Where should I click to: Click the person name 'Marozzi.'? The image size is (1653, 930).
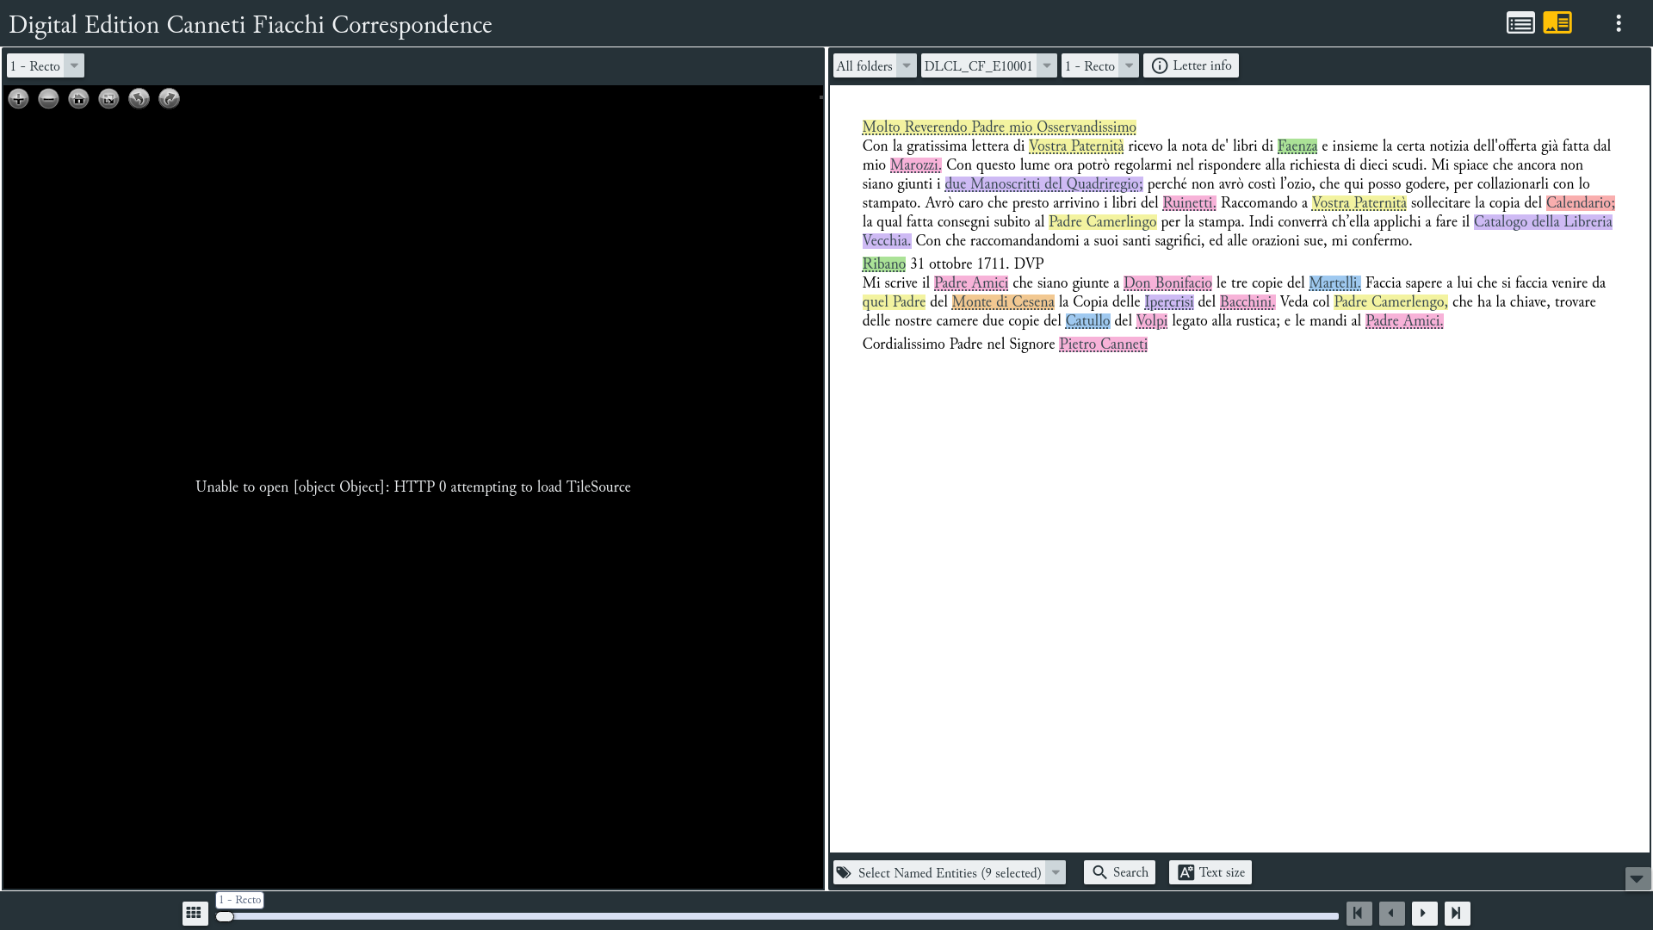pyautogui.click(x=915, y=165)
